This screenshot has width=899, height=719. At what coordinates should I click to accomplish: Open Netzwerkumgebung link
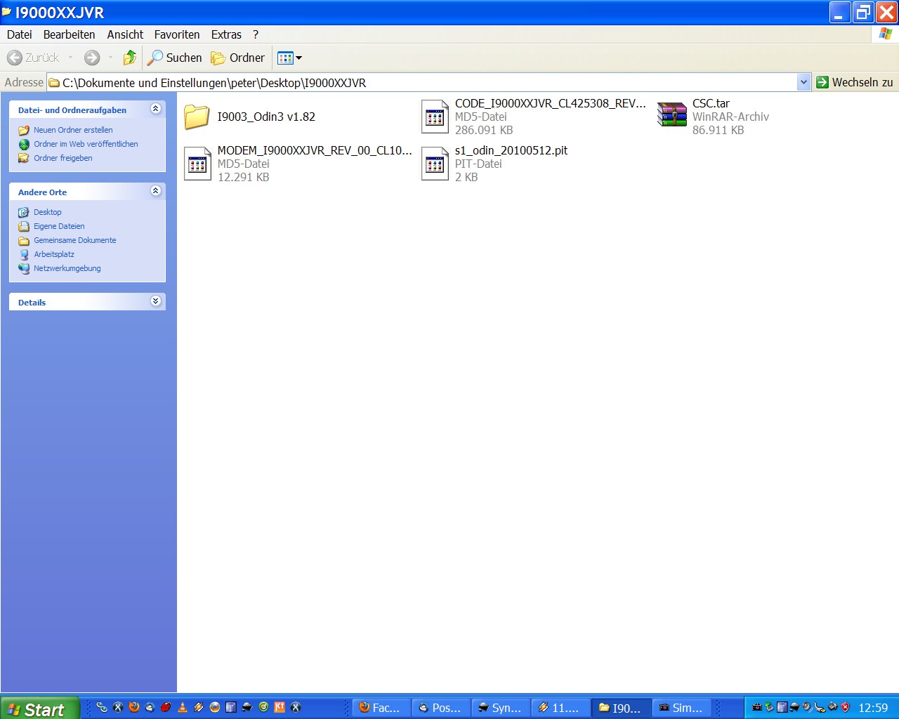coord(67,268)
